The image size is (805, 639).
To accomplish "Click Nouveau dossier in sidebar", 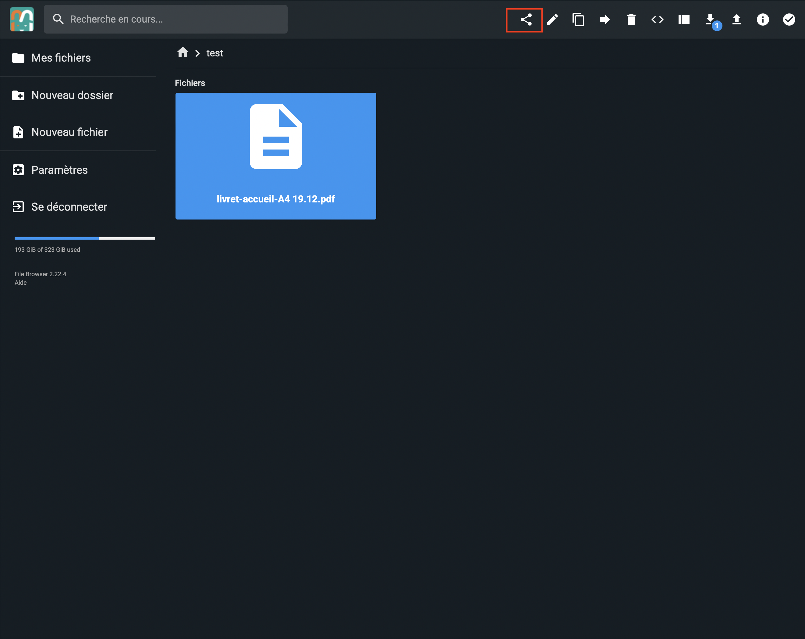I will pyautogui.click(x=72, y=95).
